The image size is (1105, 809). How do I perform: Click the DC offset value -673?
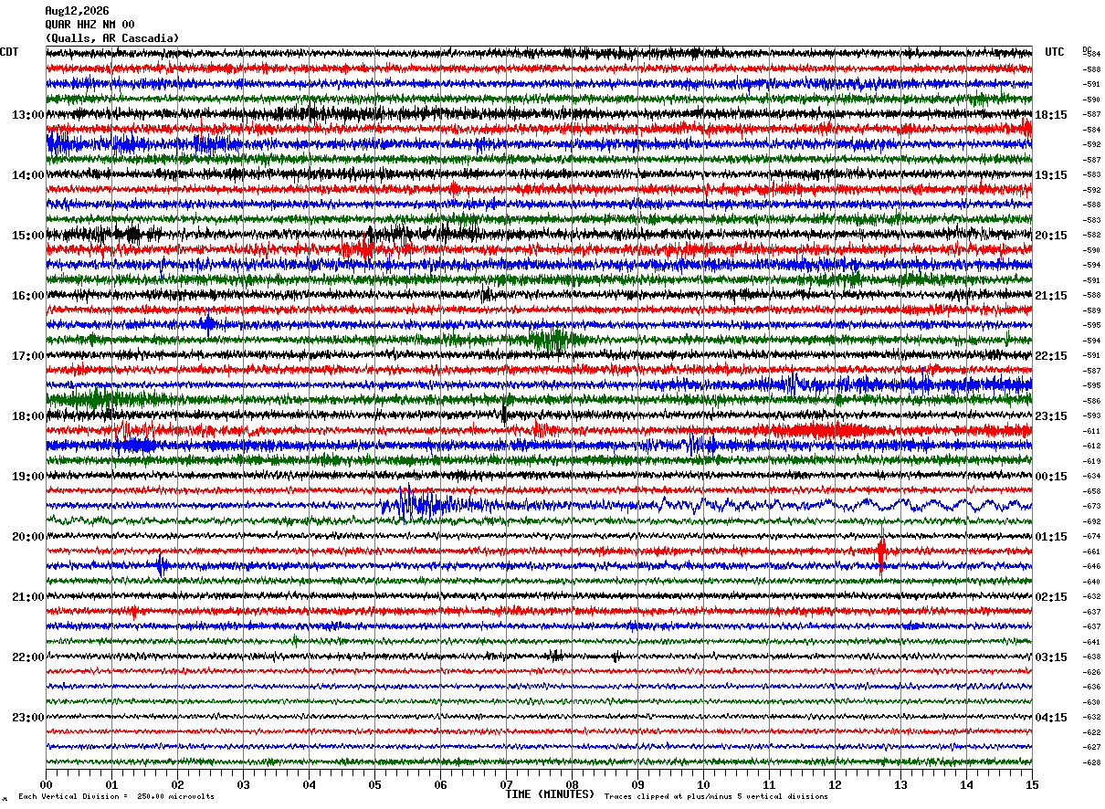[1091, 506]
